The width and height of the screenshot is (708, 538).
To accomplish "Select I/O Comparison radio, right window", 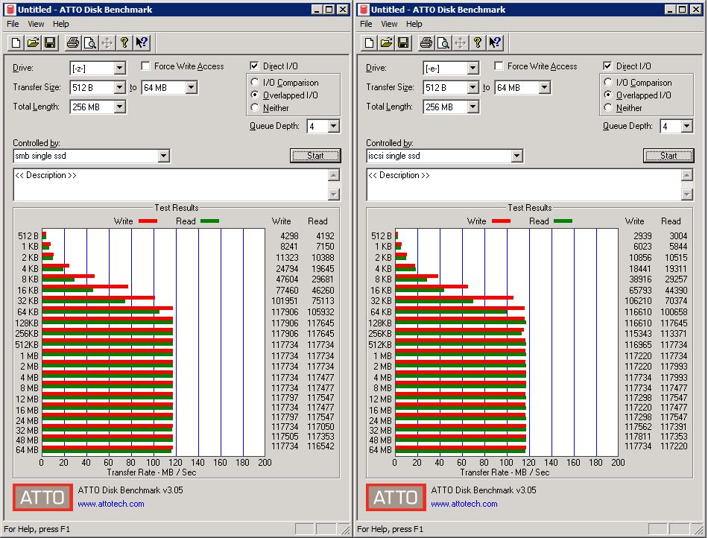I will (607, 82).
